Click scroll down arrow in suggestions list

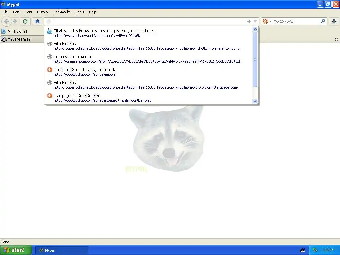pyautogui.click(x=255, y=101)
